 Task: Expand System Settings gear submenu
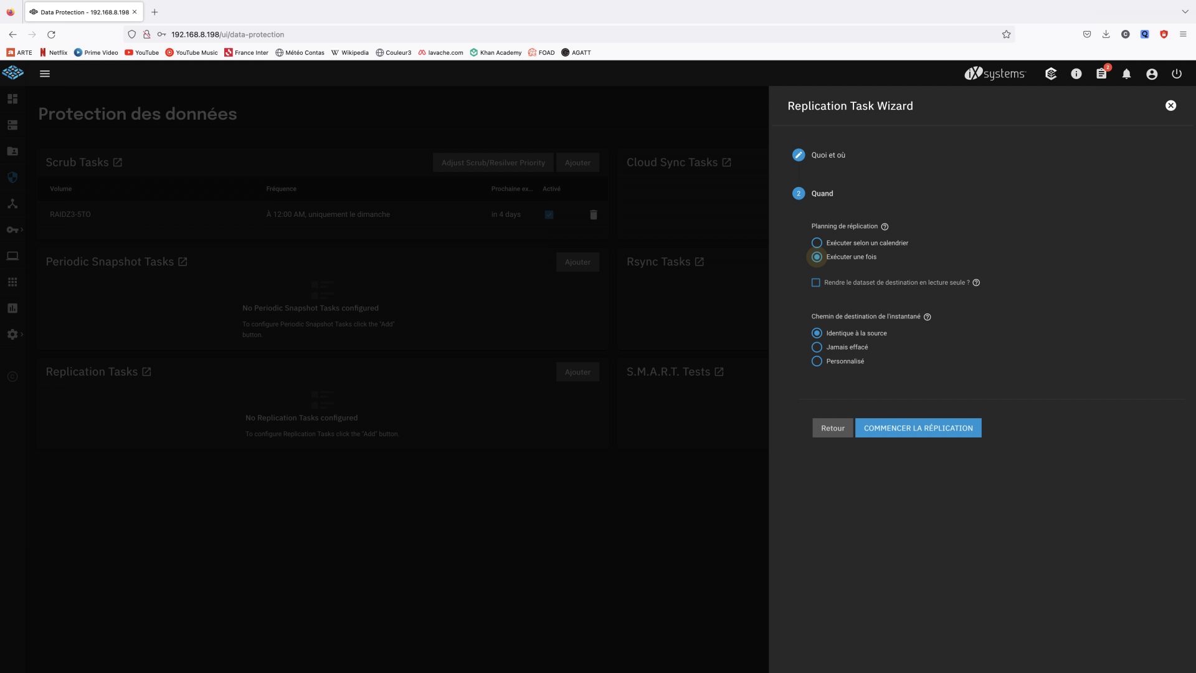(14, 335)
